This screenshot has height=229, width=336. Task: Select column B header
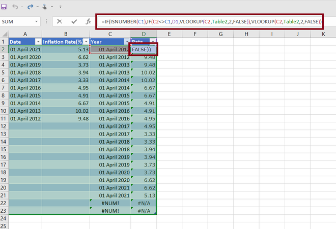66,34
